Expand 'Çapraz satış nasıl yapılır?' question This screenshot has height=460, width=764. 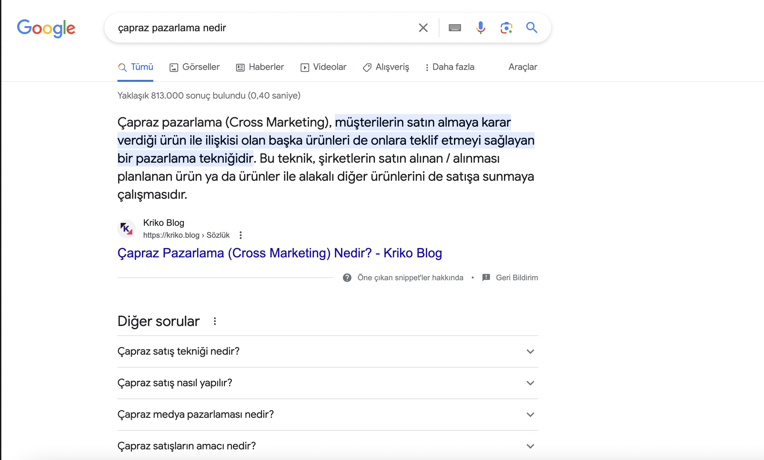click(x=530, y=383)
